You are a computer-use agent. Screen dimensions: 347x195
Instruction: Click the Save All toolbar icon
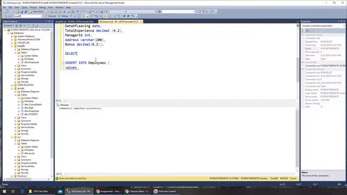[x=25, y=11]
